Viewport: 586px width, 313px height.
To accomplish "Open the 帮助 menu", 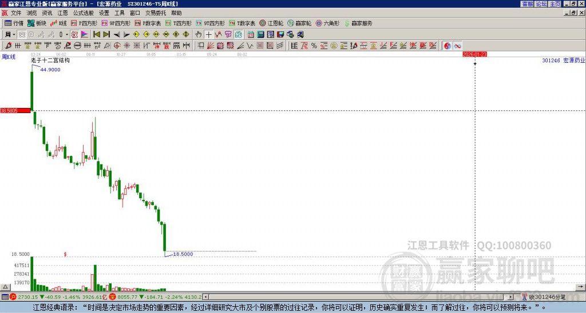I will 176,13.
